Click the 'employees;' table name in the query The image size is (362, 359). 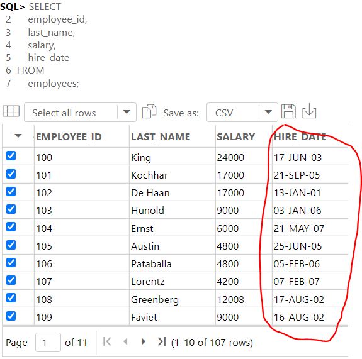(x=54, y=84)
